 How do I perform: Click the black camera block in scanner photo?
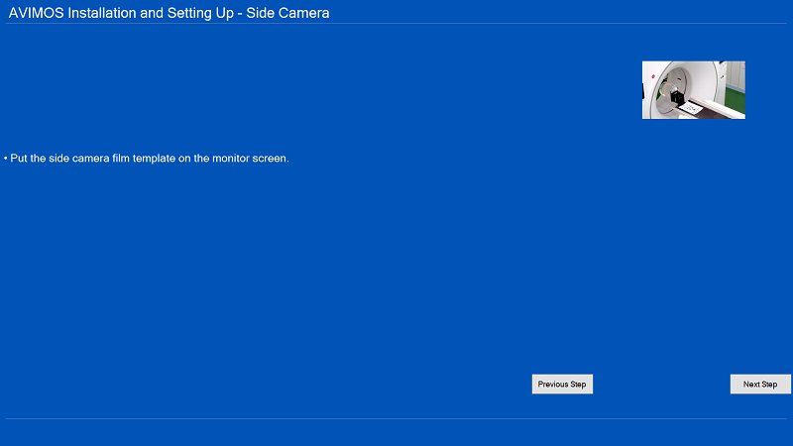676,98
